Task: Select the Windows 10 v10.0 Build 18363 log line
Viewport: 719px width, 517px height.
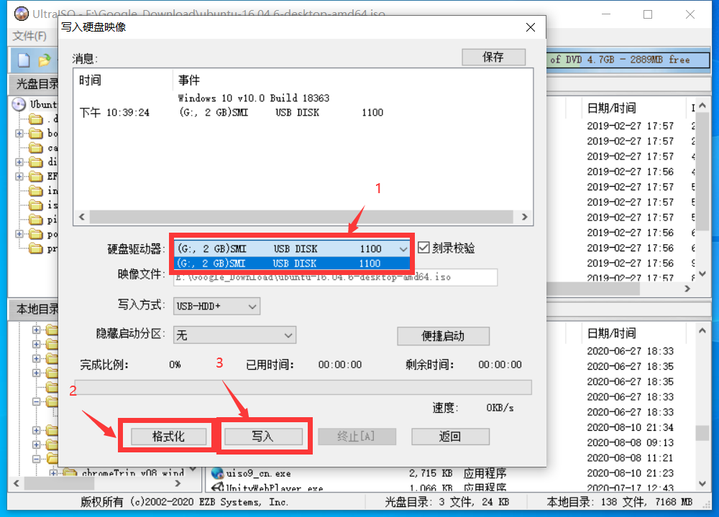Action: 254,98
